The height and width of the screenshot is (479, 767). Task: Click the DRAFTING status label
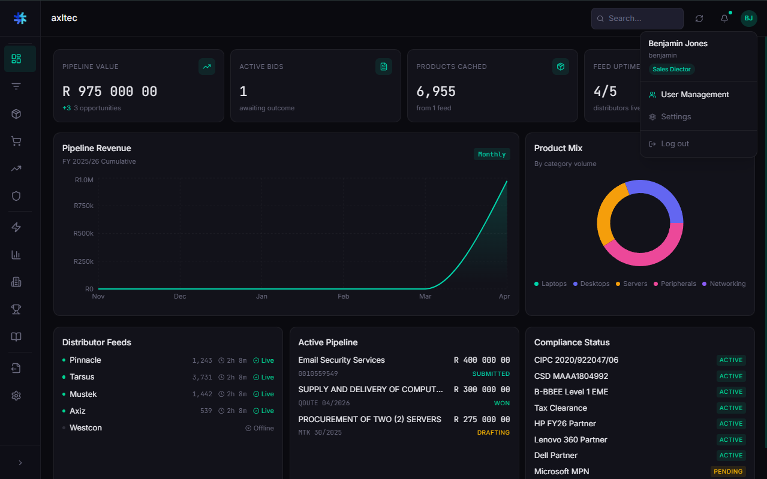tap(494, 433)
